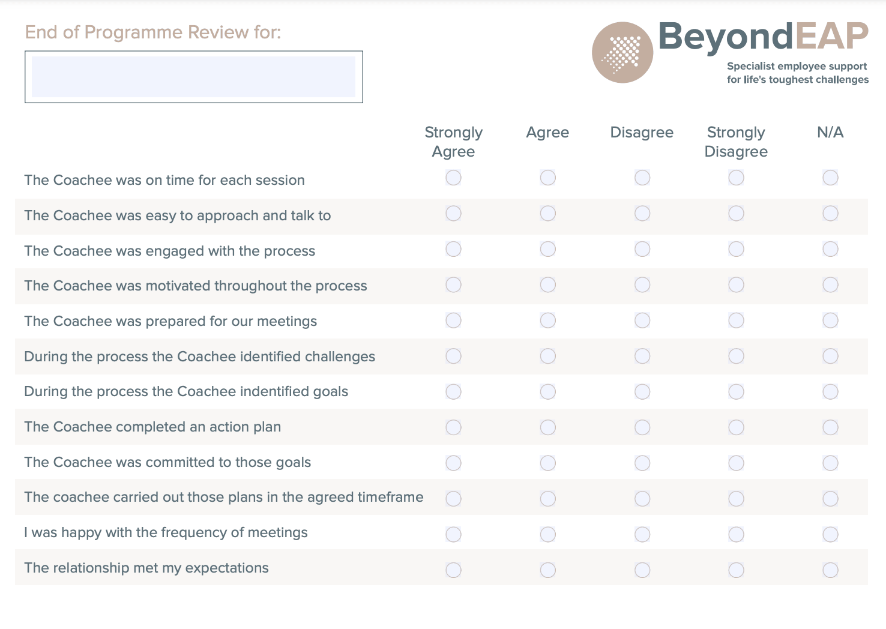Mark Agree for Coachee engaged with process
886x629 pixels.
coord(547,249)
